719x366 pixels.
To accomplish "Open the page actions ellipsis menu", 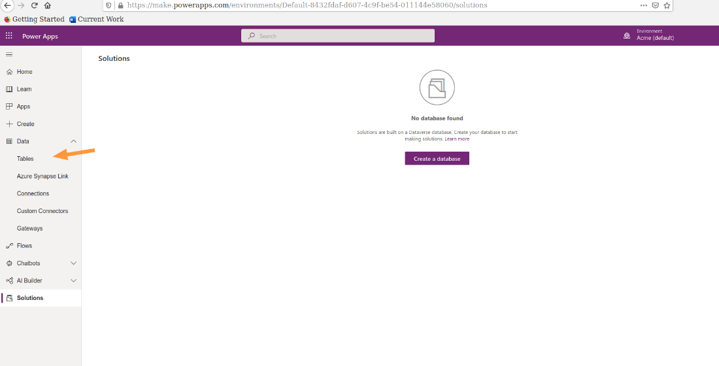I will coord(644,5).
